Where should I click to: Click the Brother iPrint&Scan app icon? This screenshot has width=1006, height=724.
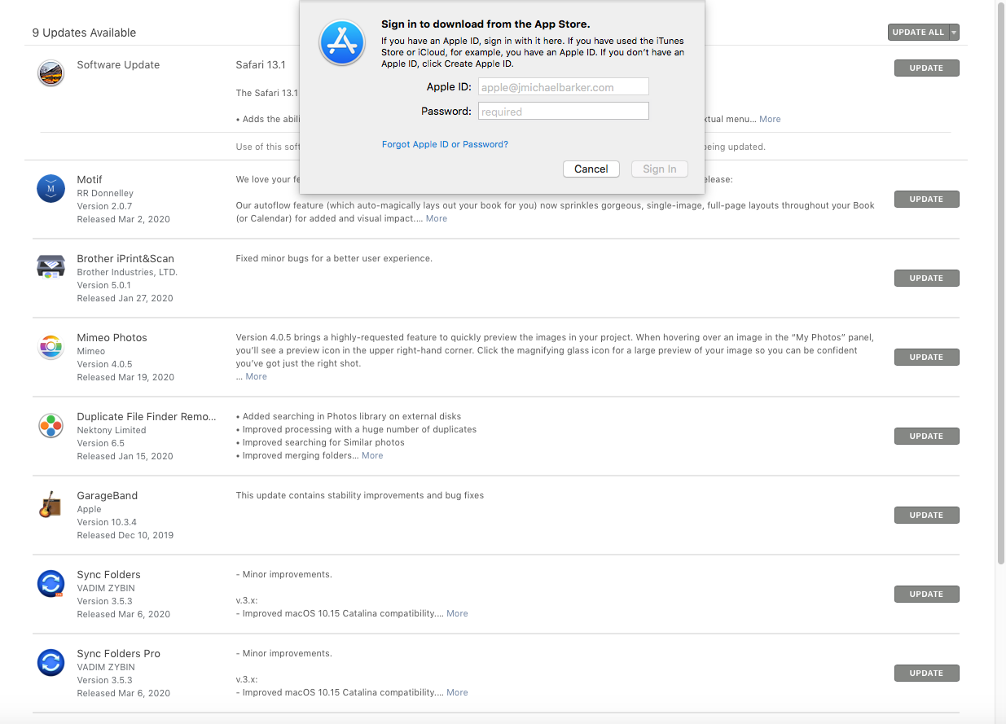[51, 265]
